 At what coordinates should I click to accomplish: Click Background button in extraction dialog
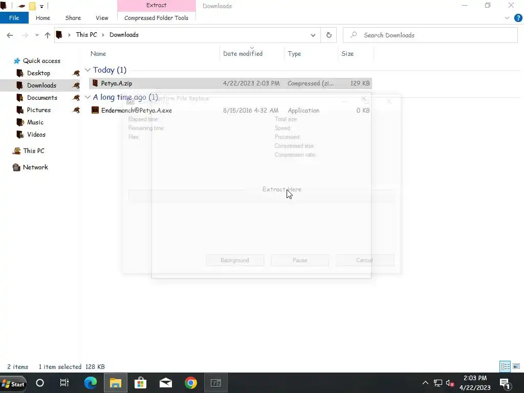(234, 260)
